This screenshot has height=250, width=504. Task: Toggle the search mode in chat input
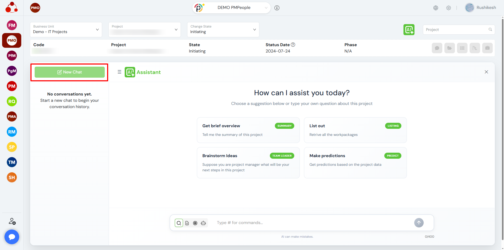(179, 223)
